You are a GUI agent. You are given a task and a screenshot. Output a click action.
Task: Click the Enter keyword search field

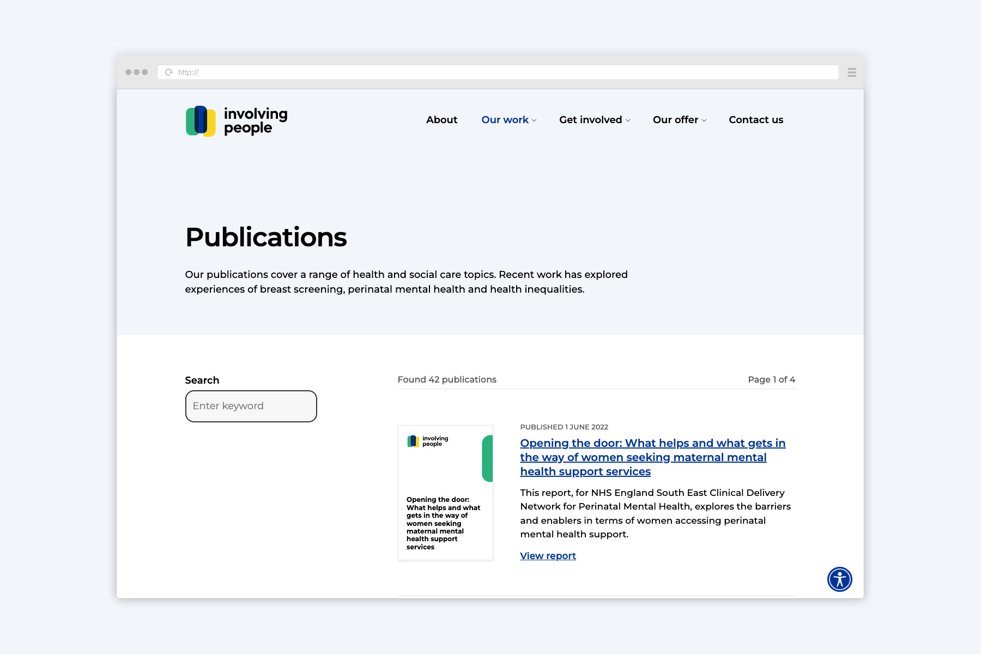pyautogui.click(x=251, y=406)
